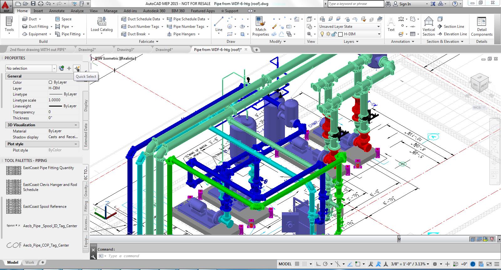501x270 pixels.
Task: Select the Text annotation tool
Action: point(391,25)
